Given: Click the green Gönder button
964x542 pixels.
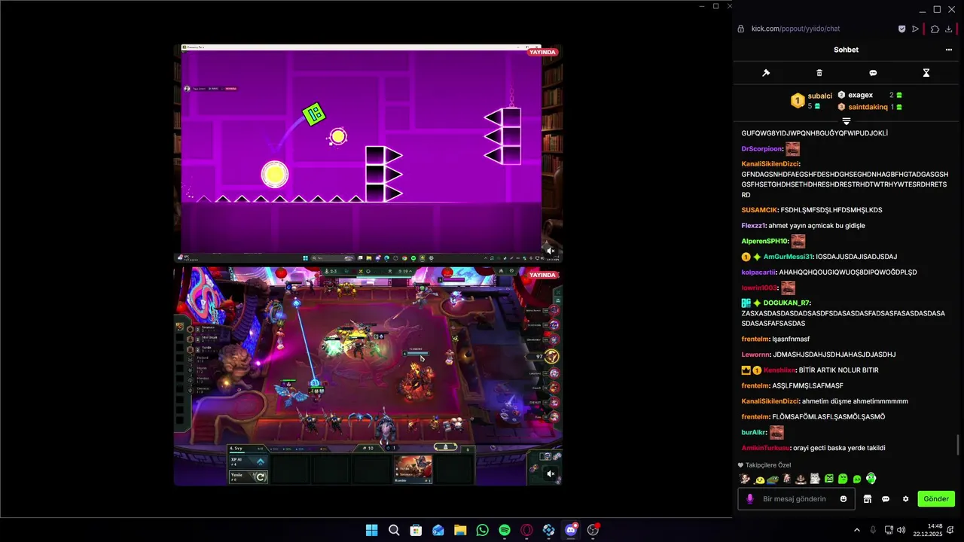Looking at the screenshot, I should point(936,498).
